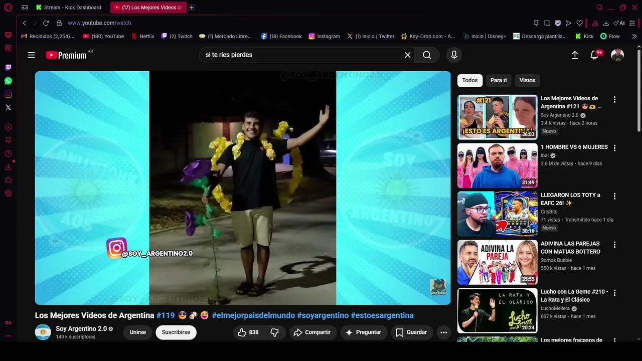
Task: Subscribe to Soy Argentino 2.0
Action: (176, 332)
